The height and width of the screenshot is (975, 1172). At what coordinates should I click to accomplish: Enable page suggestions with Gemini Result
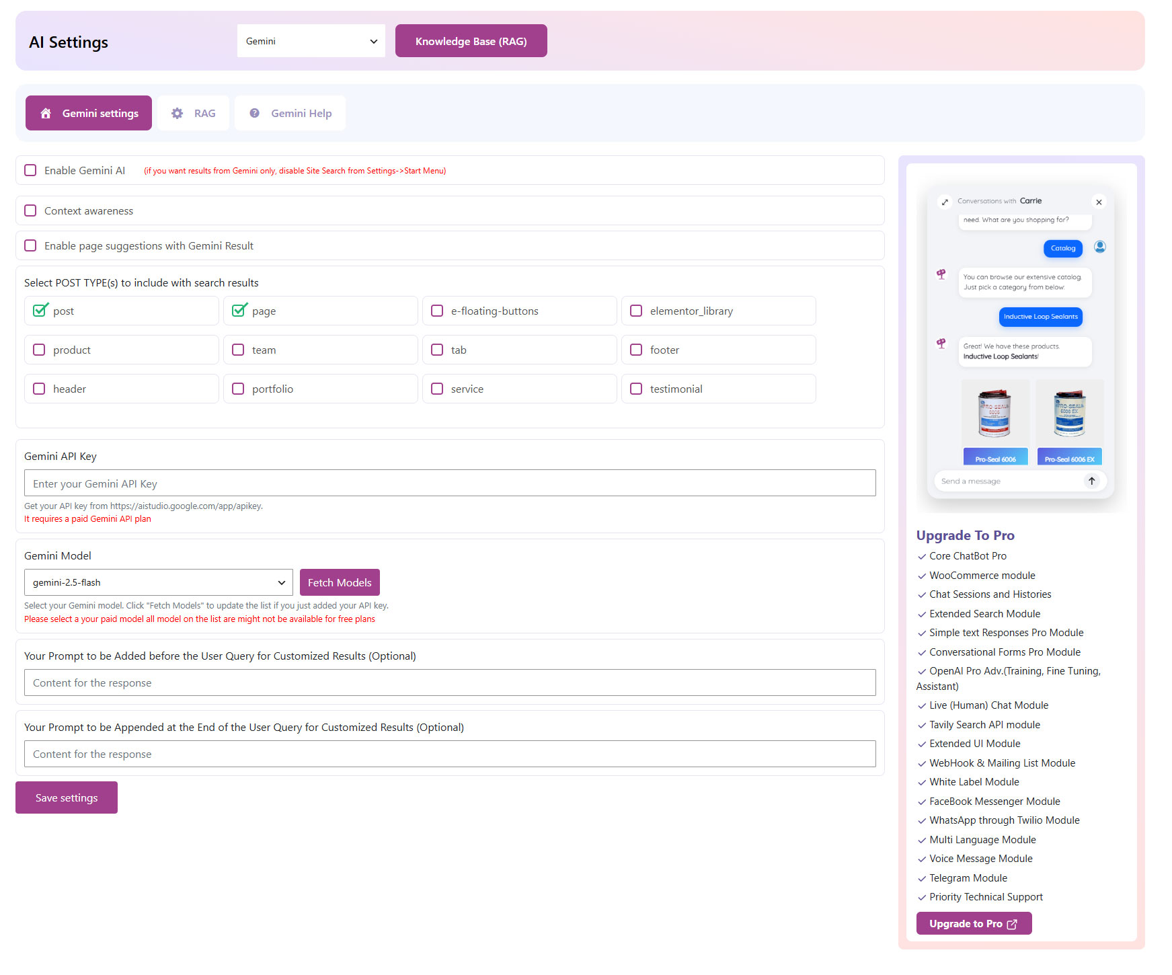click(x=30, y=245)
